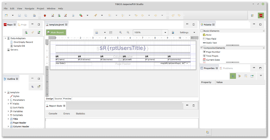The width and height of the screenshot is (270, 140).
Task: Click the red bug debug icon in the toolbar
Action: point(45,15)
